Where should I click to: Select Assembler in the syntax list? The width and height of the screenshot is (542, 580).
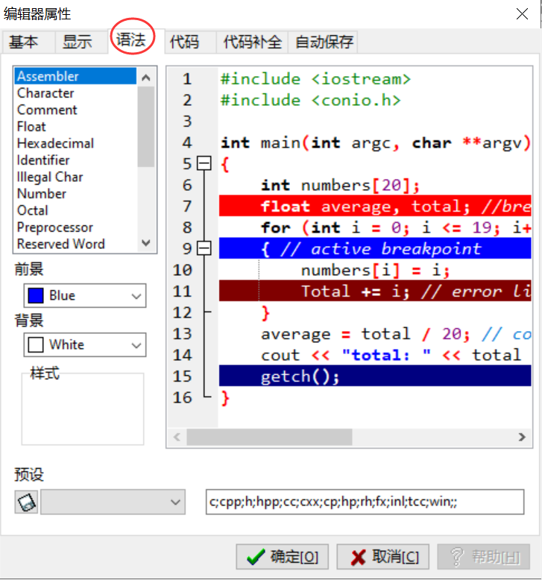tap(75, 76)
